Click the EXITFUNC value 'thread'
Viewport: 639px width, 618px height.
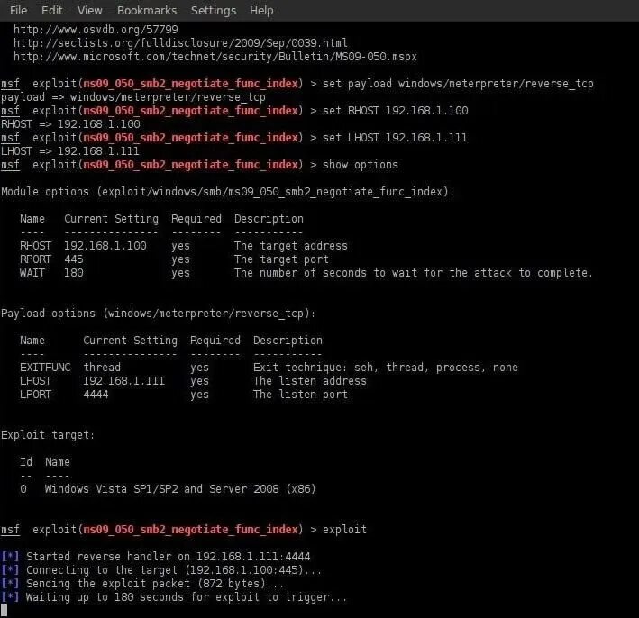click(x=102, y=367)
